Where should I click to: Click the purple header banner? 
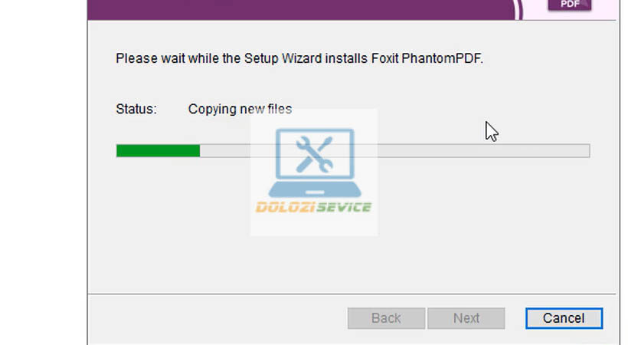pyautogui.click(x=306, y=8)
